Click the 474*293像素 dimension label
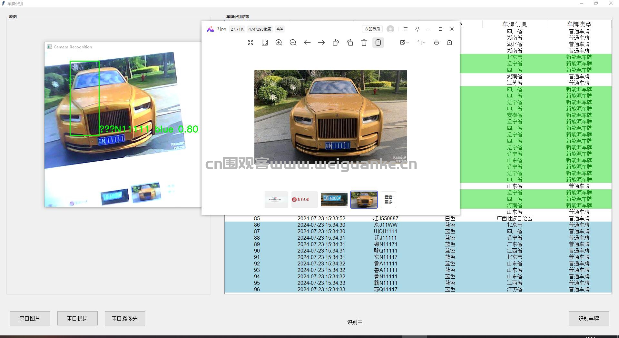The image size is (619, 338). pyautogui.click(x=260, y=29)
